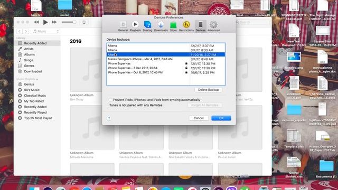Enable Prevent iPods, iPhones, iPads from syncing
Screen dimensions: 338x190
[110, 100]
